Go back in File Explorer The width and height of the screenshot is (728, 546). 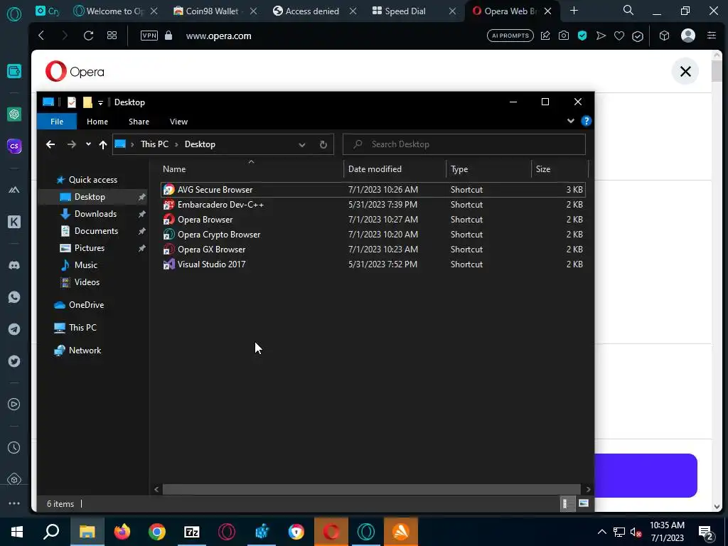(50, 144)
